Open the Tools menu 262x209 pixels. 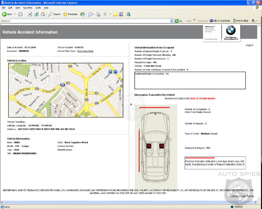(38, 7)
